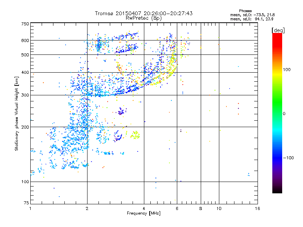Click the blue echo cluster near 3 MHz, 240 km
Viewport: 303px width, 227px height.
point(122,111)
